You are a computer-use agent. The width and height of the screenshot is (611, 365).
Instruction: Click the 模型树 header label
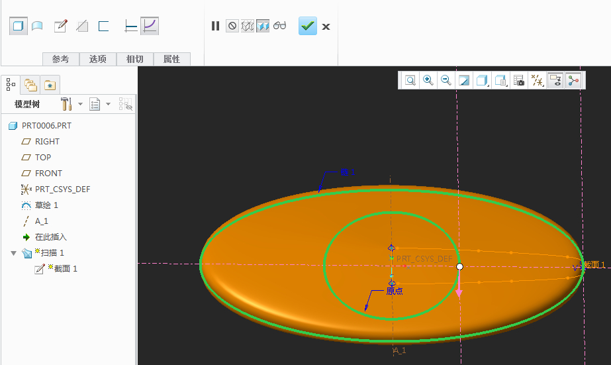tap(27, 104)
